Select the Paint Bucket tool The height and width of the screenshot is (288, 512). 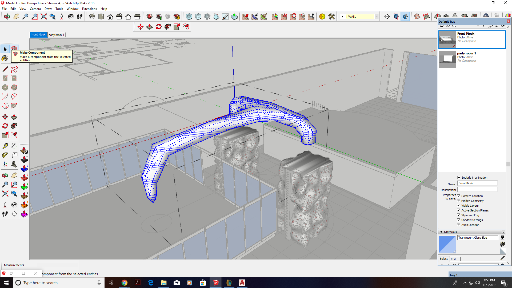click(x=5, y=58)
